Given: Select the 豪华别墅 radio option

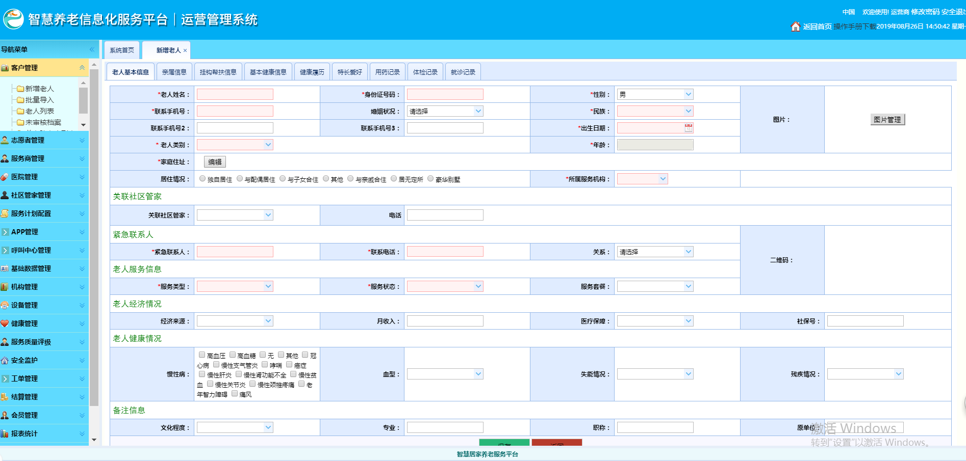Looking at the screenshot, I should [430, 178].
